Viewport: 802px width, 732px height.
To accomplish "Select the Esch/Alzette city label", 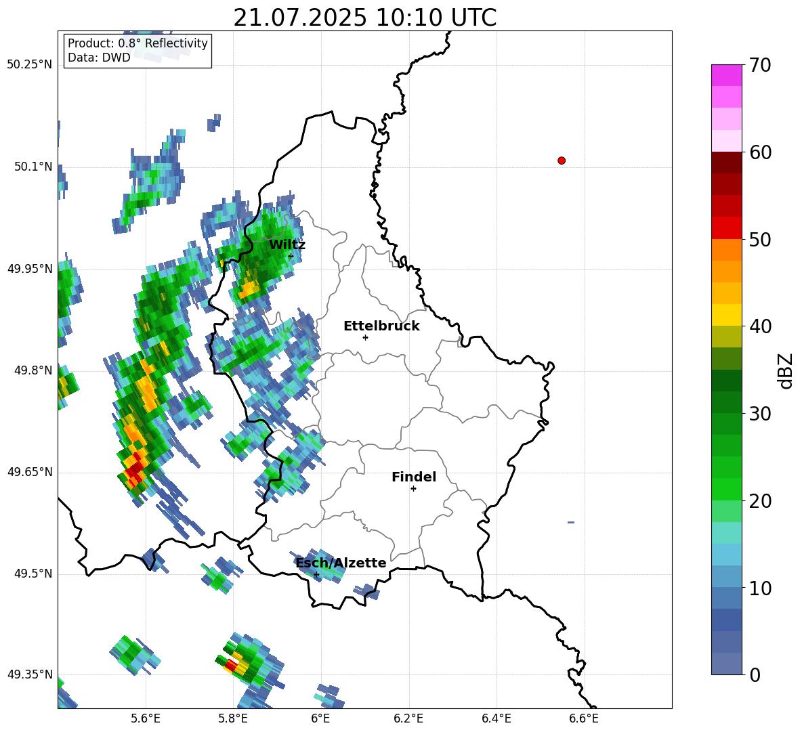I will 341,563.
